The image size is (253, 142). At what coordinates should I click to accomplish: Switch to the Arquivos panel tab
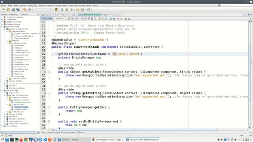point(14,15)
